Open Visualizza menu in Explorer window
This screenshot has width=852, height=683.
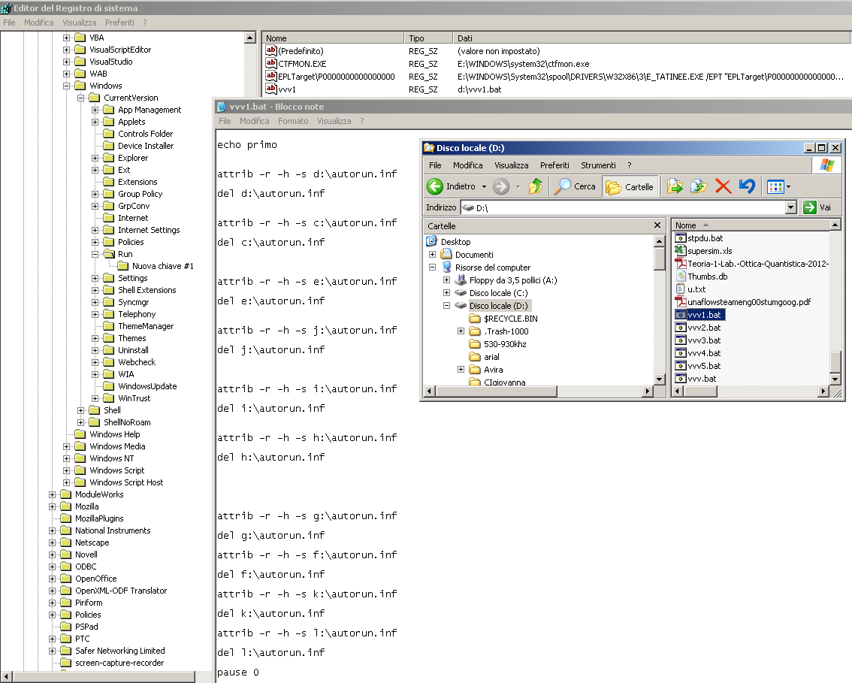(512, 165)
